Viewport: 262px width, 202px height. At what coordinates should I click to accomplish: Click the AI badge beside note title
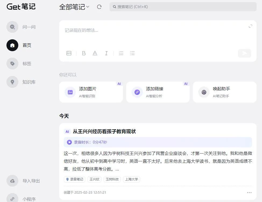pos(67,131)
